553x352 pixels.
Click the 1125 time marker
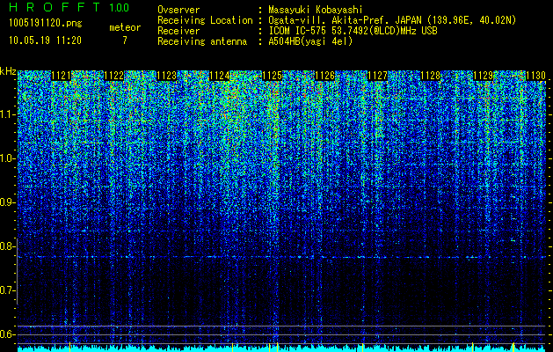click(x=273, y=76)
